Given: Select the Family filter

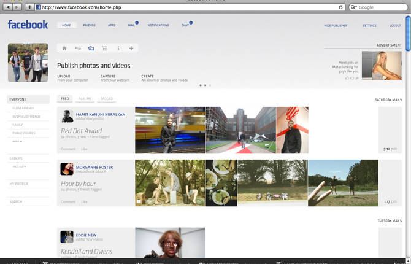Looking at the screenshot, I should click(x=18, y=125).
